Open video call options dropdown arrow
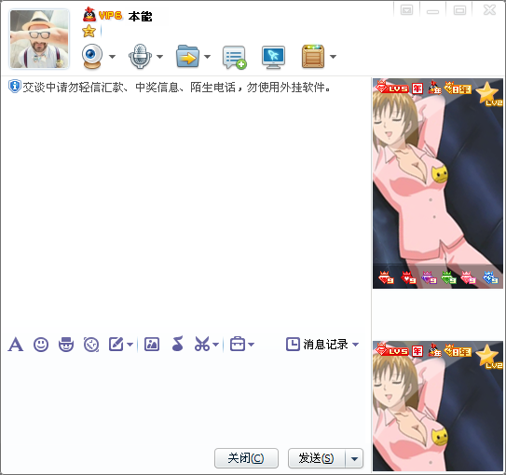Screen dimensions: 506x475 (112, 57)
